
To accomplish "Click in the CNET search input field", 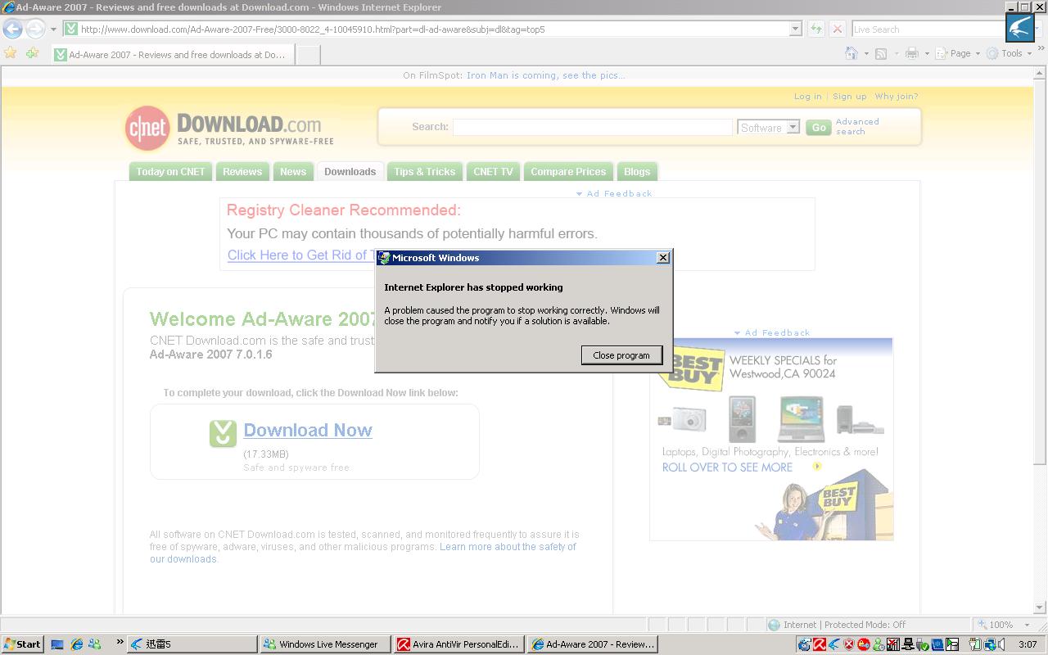I will [592, 128].
